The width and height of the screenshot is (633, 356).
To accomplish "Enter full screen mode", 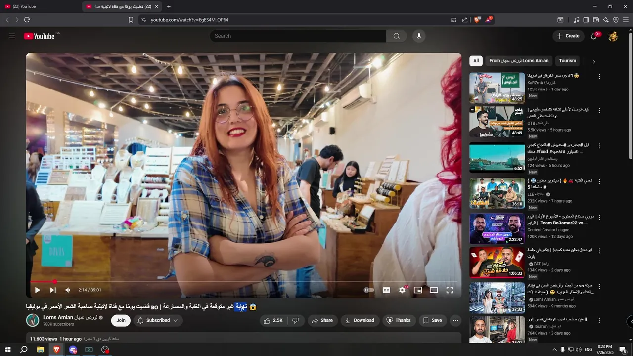I will click(450, 290).
